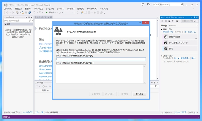Pin the Team Explorer panel
This screenshot has height=121, width=202.
pos(194,17)
